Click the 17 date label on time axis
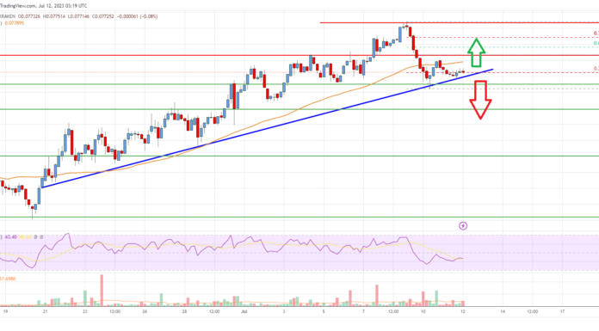The width and height of the screenshot is (599, 331). coord(562,311)
